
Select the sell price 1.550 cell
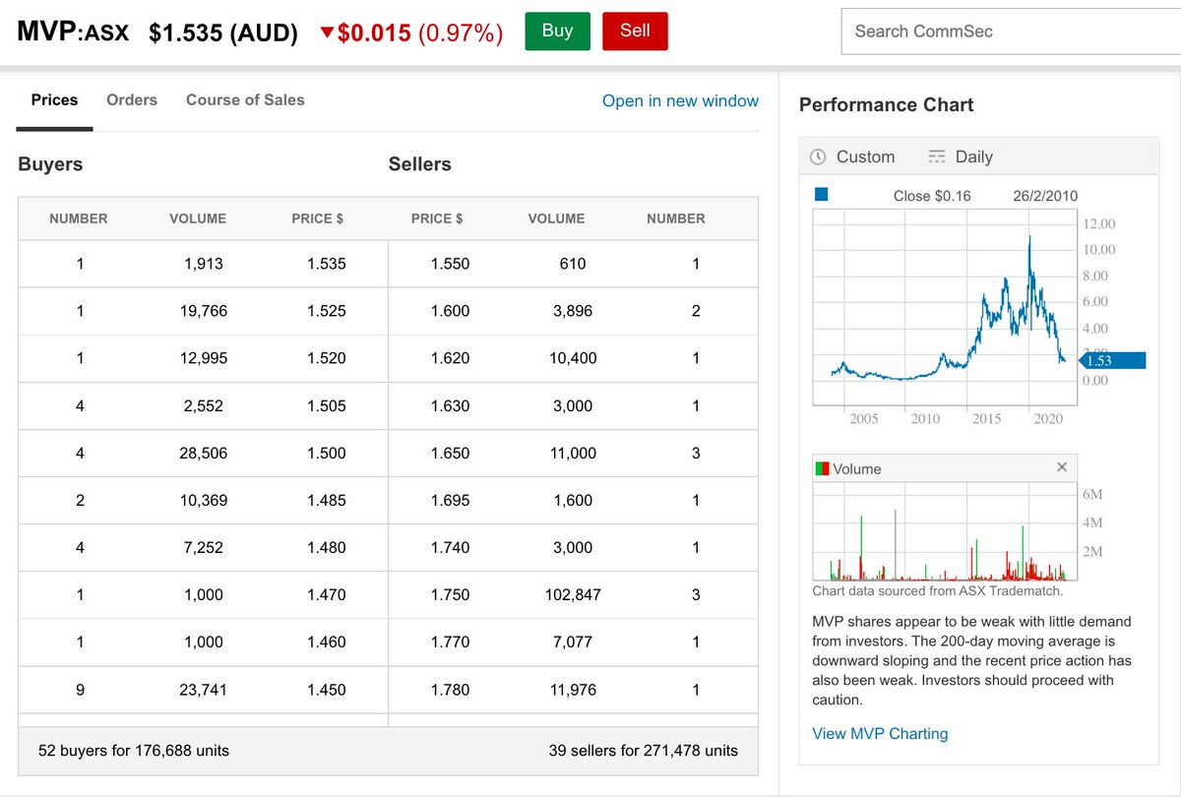tap(450, 264)
